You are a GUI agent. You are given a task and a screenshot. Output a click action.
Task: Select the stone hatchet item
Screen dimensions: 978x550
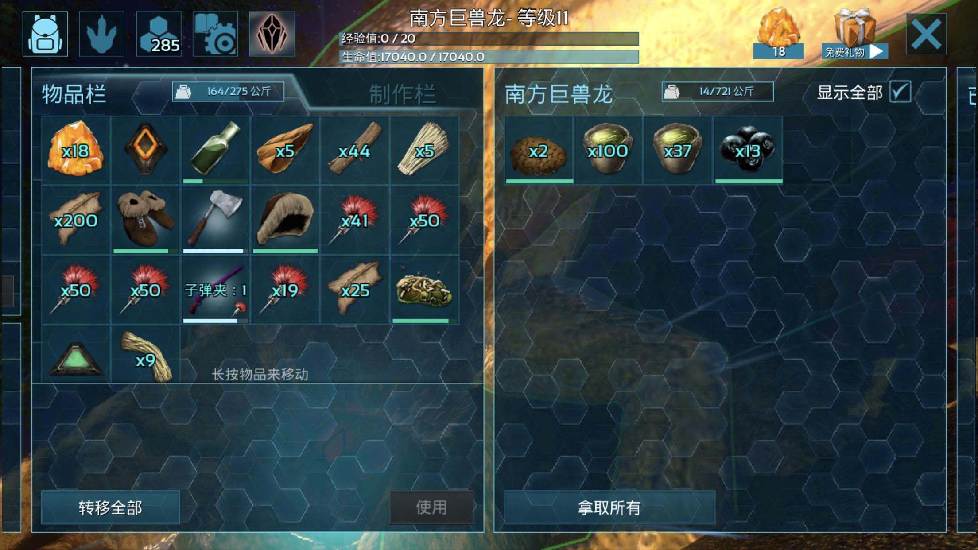tap(215, 220)
